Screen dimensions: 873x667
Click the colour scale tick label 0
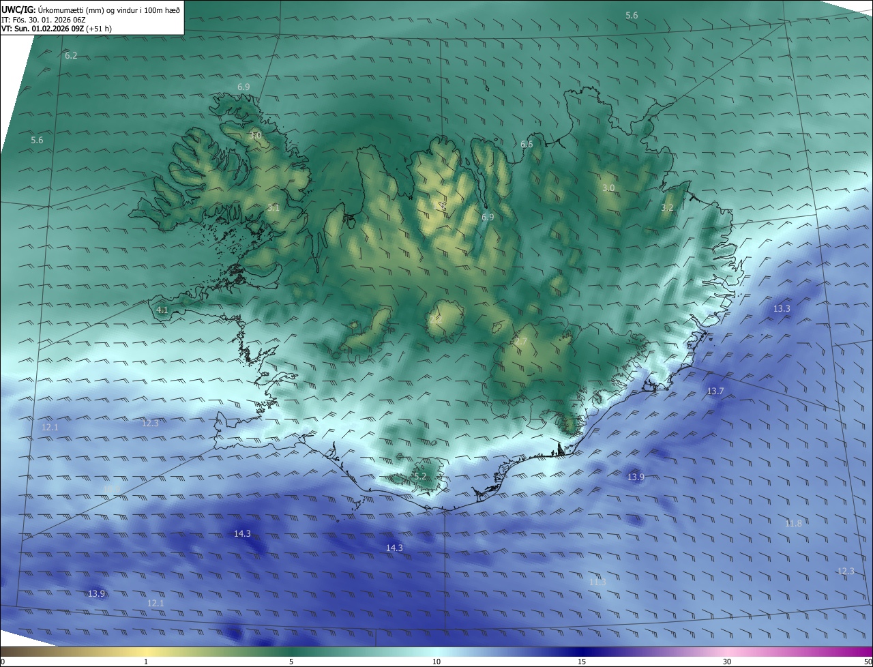[x=3, y=662]
